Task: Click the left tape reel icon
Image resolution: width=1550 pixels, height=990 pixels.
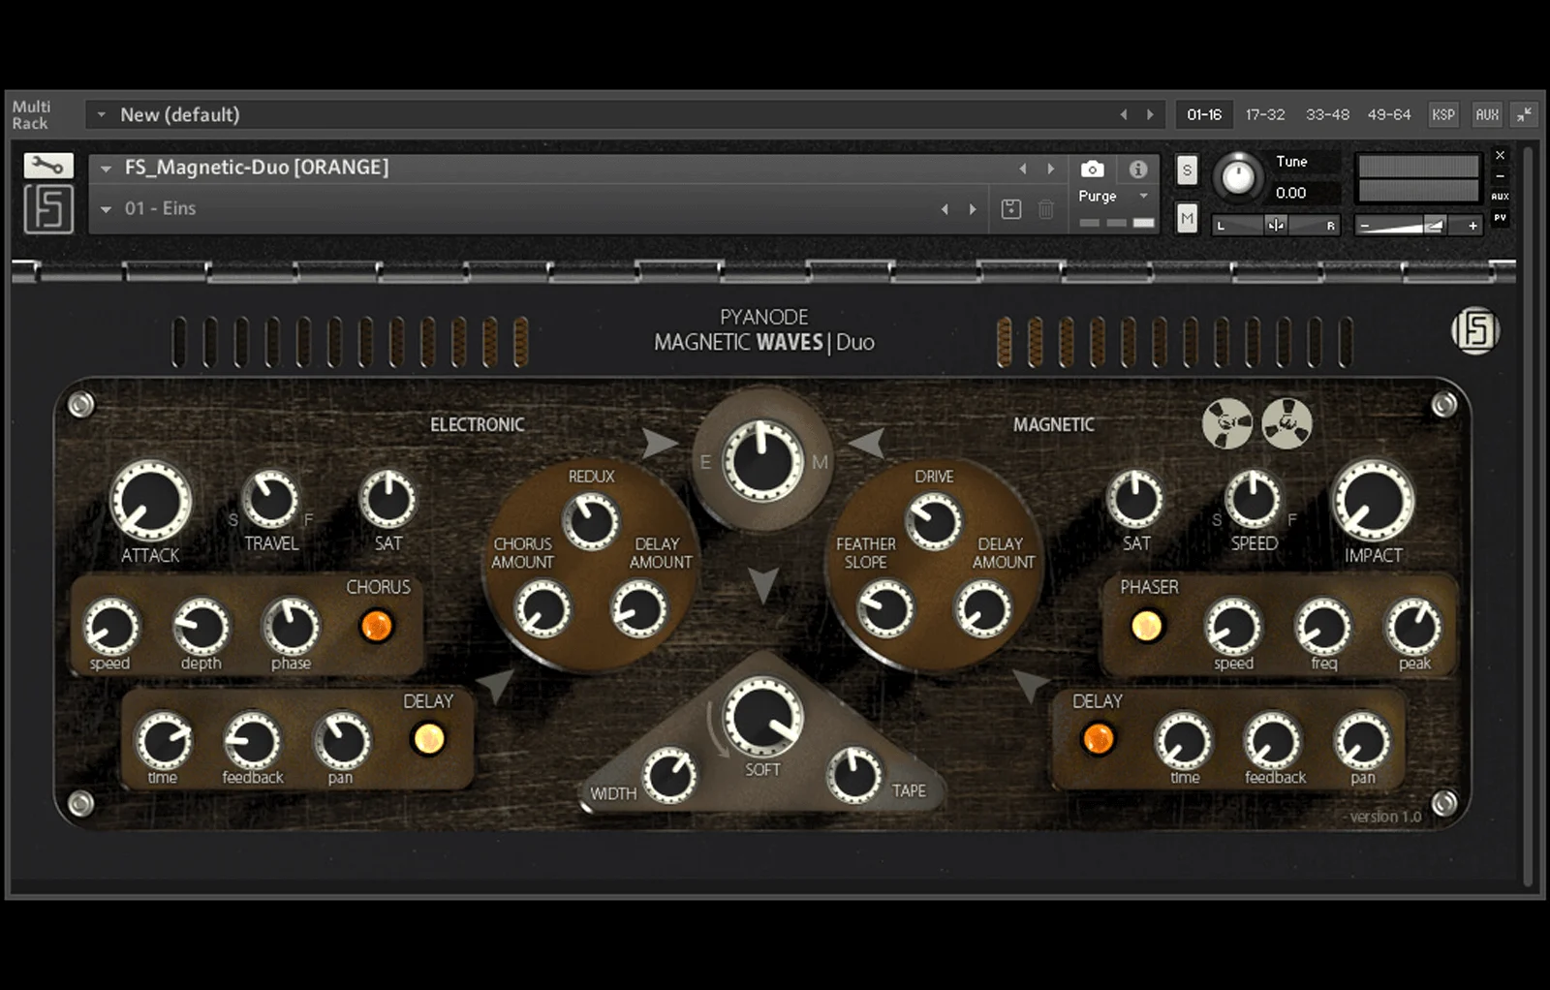Action: pos(1226,424)
